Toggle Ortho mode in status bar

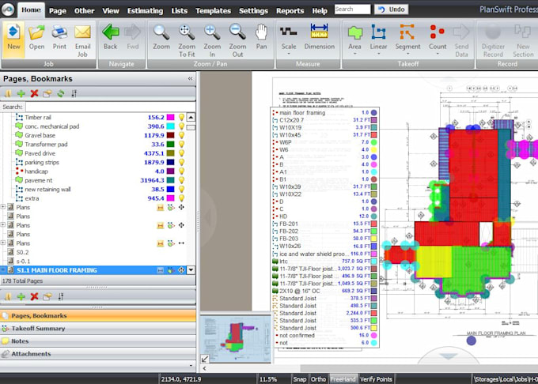pyautogui.click(x=318, y=379)
